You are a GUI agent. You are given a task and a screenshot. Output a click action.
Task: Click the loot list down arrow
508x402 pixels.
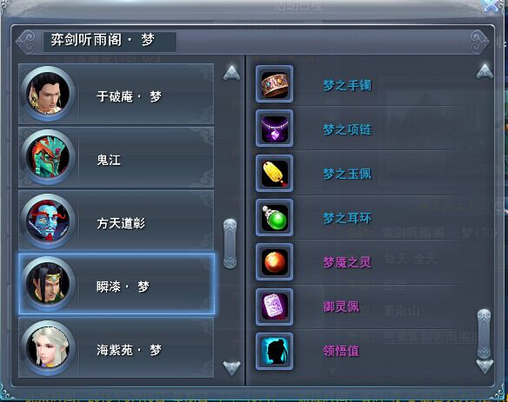click(x=485, y=366)
